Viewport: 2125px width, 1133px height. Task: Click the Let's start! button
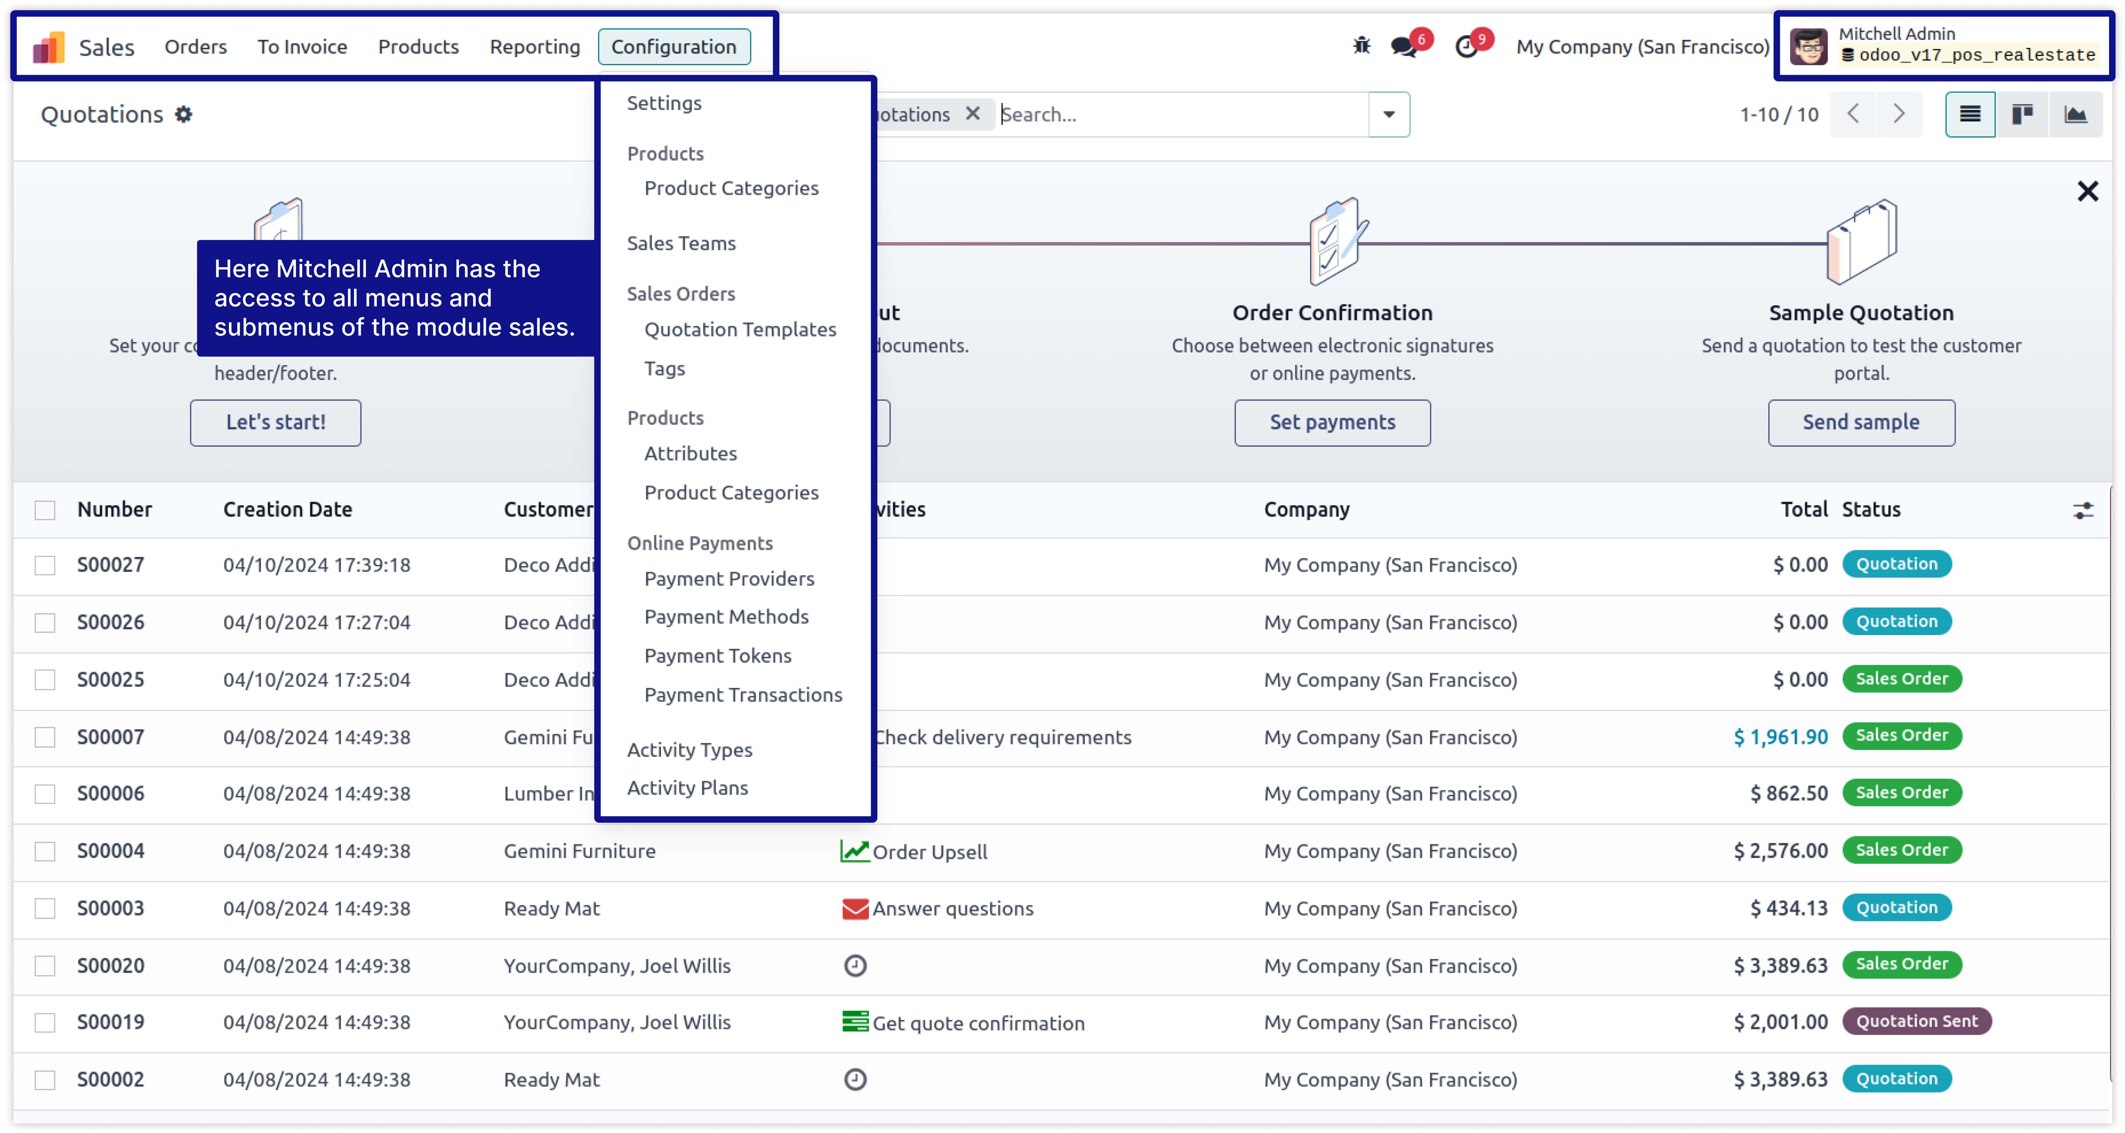point(275,423)
